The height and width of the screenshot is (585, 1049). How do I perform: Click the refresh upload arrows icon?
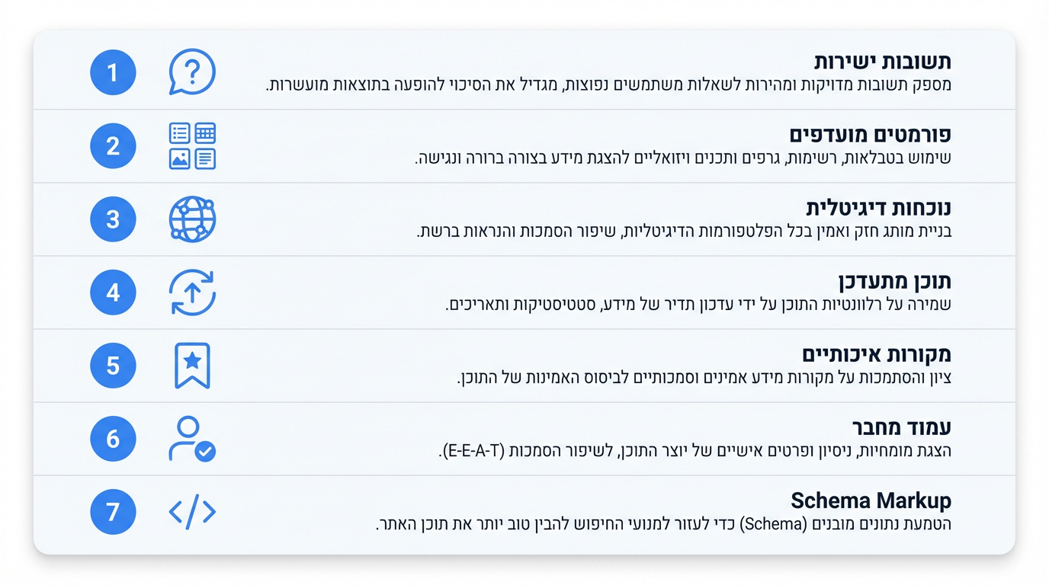[x=192, y=292]
